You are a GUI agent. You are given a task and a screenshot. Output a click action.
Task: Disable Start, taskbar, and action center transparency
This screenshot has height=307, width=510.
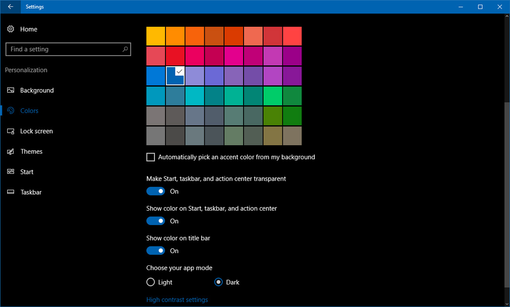click(x=155, y=191)
